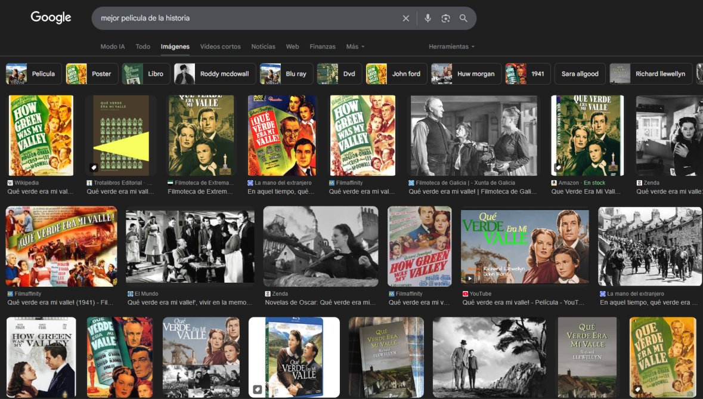Filter by the John ford chip

click(x=397, y=74)
